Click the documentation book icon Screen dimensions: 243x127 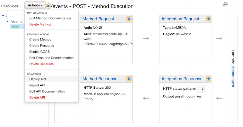pyautogui.click(x=225, y=4)
